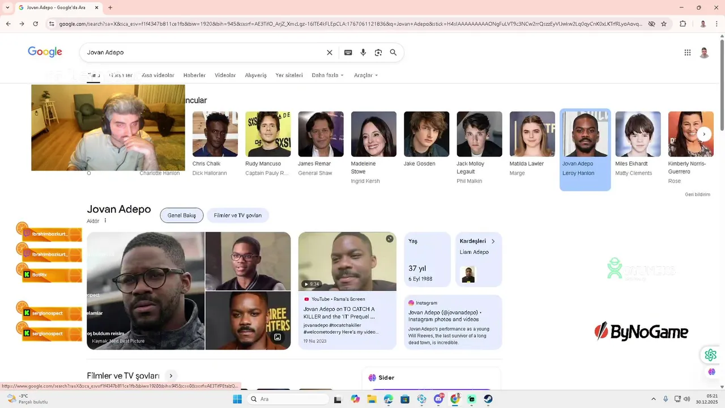This screenshot has height=408, width=725.
Task: Expand the Kardeşleri card chevron
Action: pyautogui.click(x=493, y=241)
